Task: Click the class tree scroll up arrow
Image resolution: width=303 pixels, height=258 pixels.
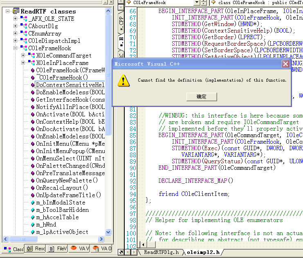Action: coord(108,11)
